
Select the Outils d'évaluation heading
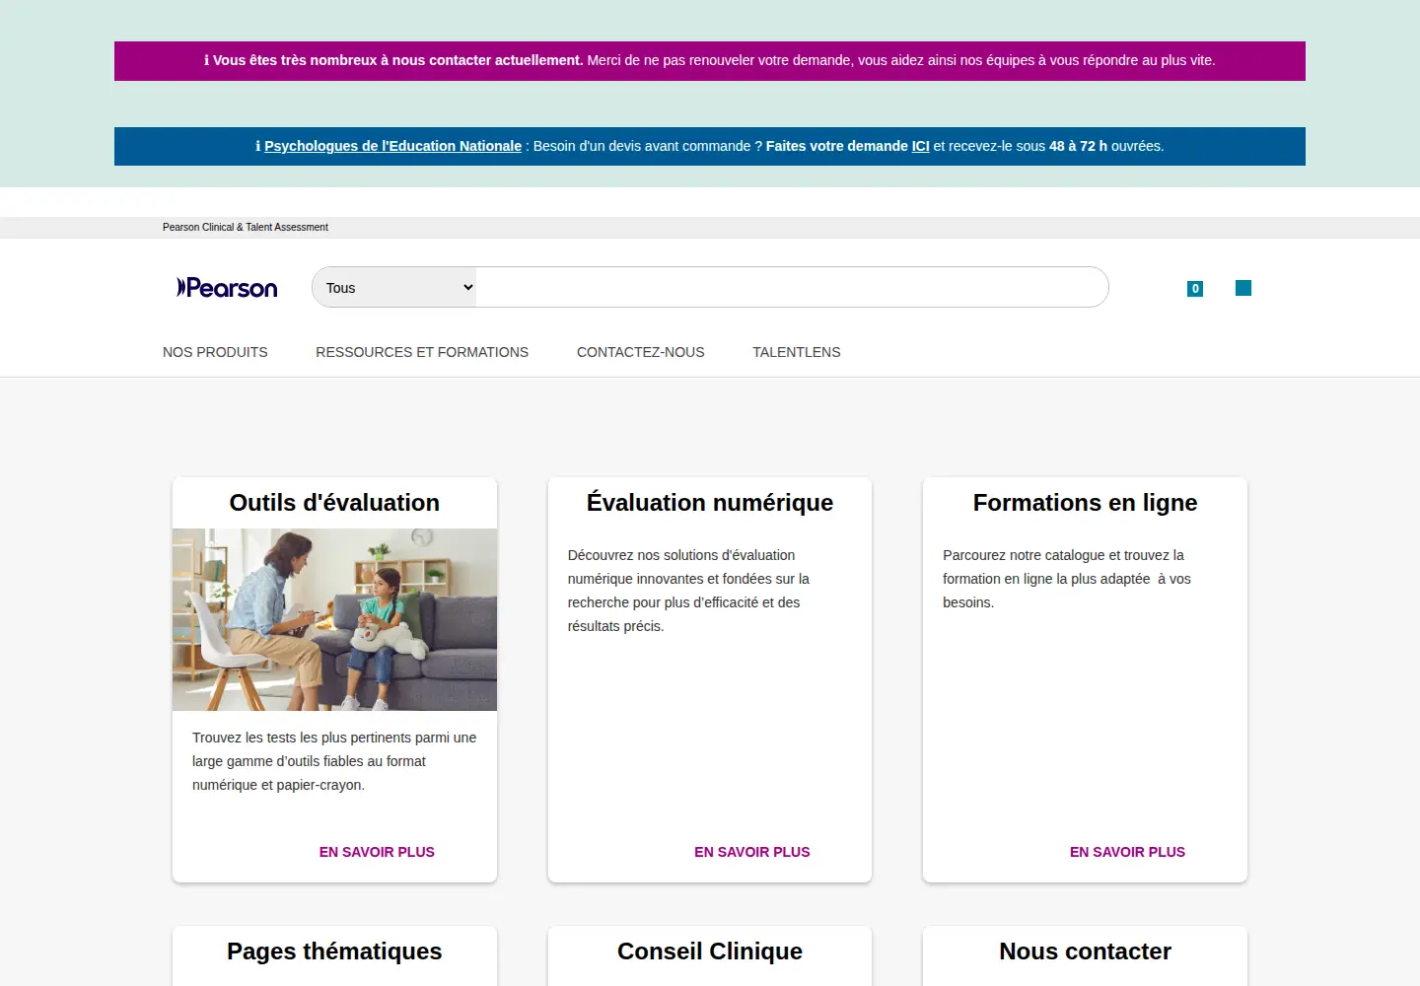334,503
